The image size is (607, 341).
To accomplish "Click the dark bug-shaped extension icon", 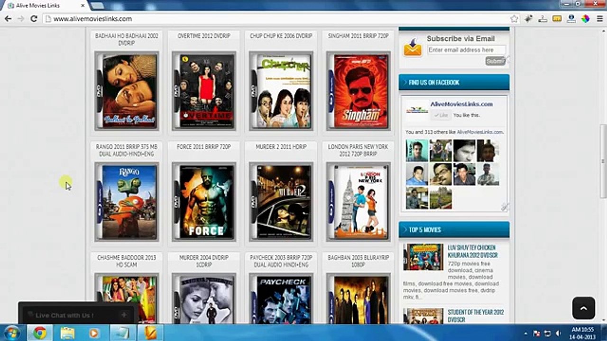I will pyautogui.click(x=528, y=19).
